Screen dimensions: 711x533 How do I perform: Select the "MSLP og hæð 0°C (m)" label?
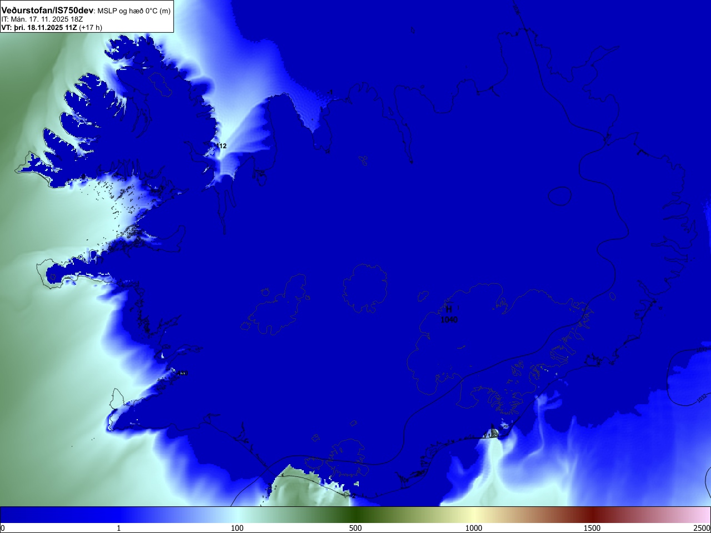[134, 11]
